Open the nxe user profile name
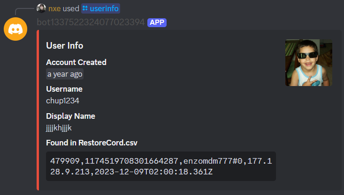 pos(54,8)
